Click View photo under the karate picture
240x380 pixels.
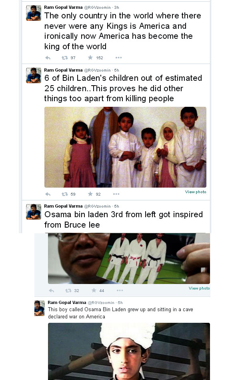pos(199,288)
